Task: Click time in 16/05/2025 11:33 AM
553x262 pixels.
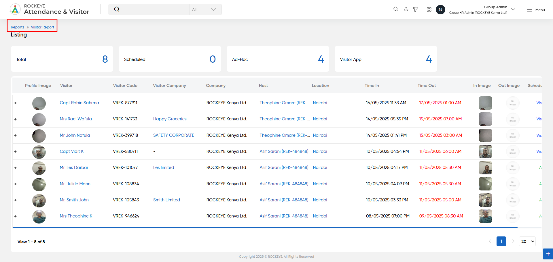Action: coord(386,103)
